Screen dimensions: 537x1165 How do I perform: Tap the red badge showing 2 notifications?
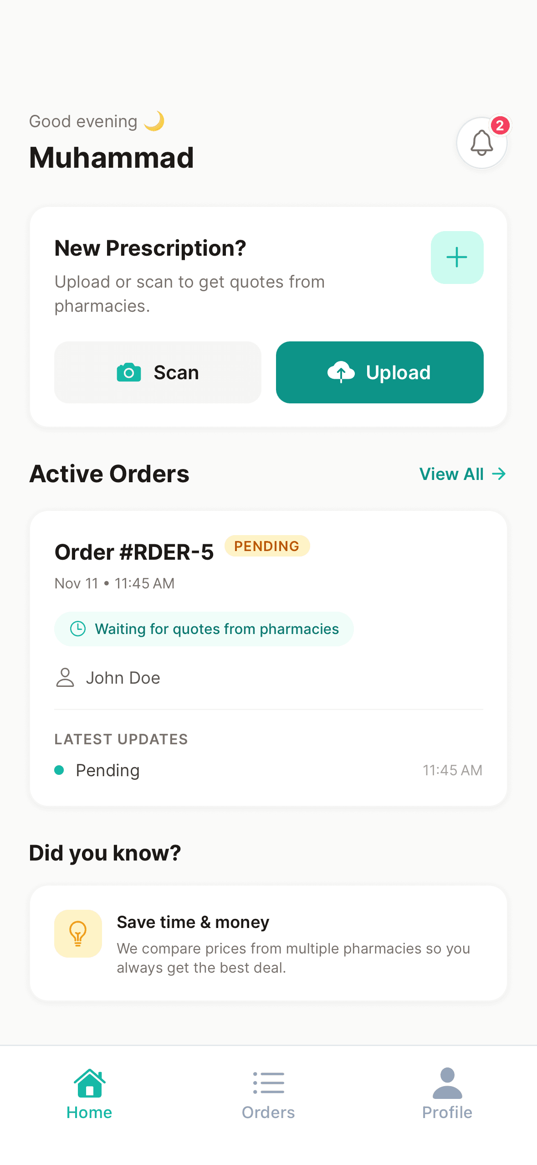tap(500, 126)
